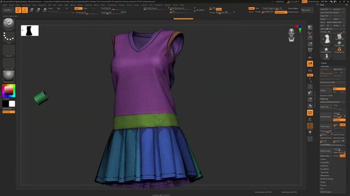Screen dimensions: 350x196
Task: Select the Rotate transform icon in top shelf
Action: (x=45, y=10)
